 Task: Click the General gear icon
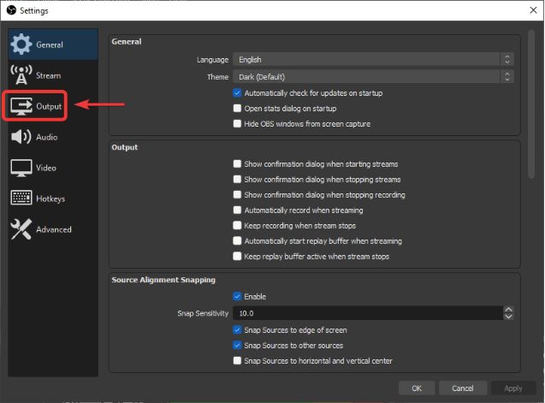pyautogui.click(x=21, y=44)
